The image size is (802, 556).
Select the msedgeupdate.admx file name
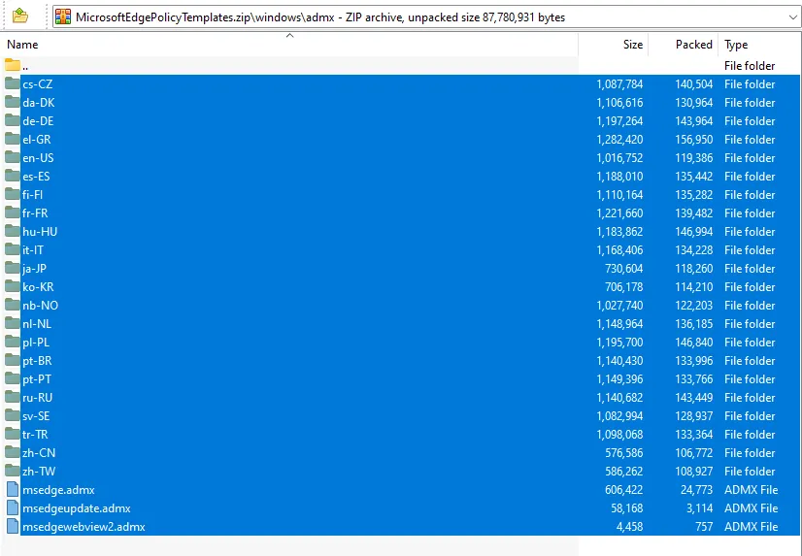[x=77, y=508]
